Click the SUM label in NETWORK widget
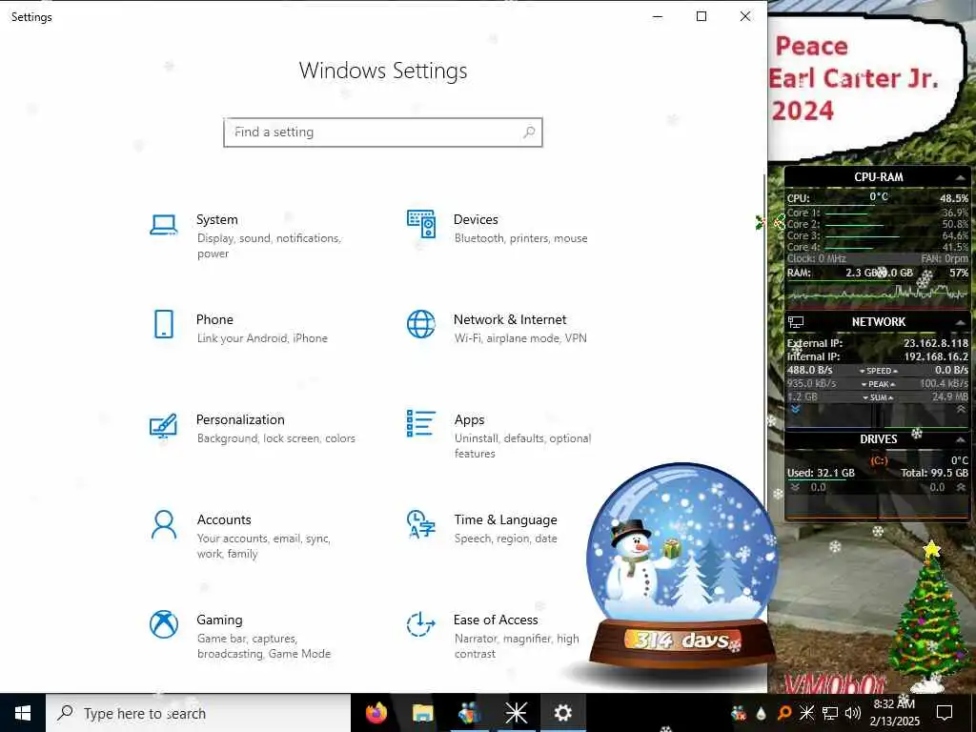Viewport: 976px width, 732px height. (x=878, y=397)
